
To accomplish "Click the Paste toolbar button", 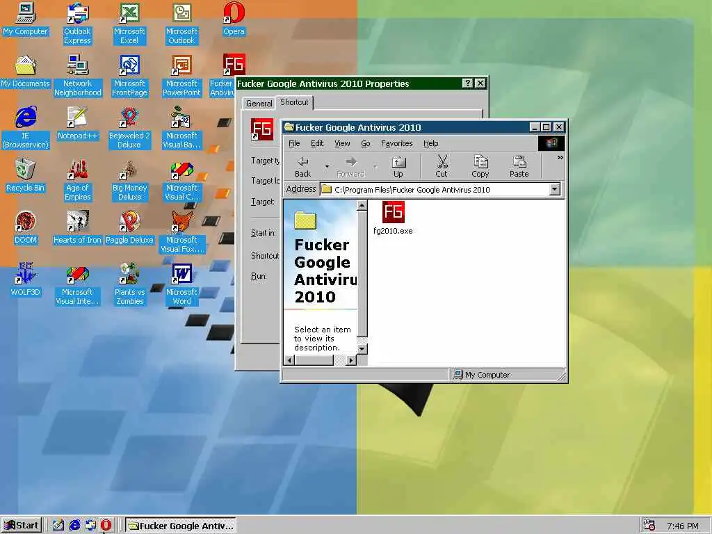I will click(519, 167).
